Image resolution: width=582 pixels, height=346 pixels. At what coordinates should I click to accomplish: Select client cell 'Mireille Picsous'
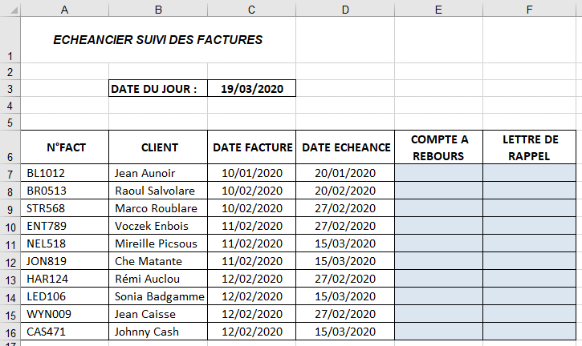tap(158, 243)
